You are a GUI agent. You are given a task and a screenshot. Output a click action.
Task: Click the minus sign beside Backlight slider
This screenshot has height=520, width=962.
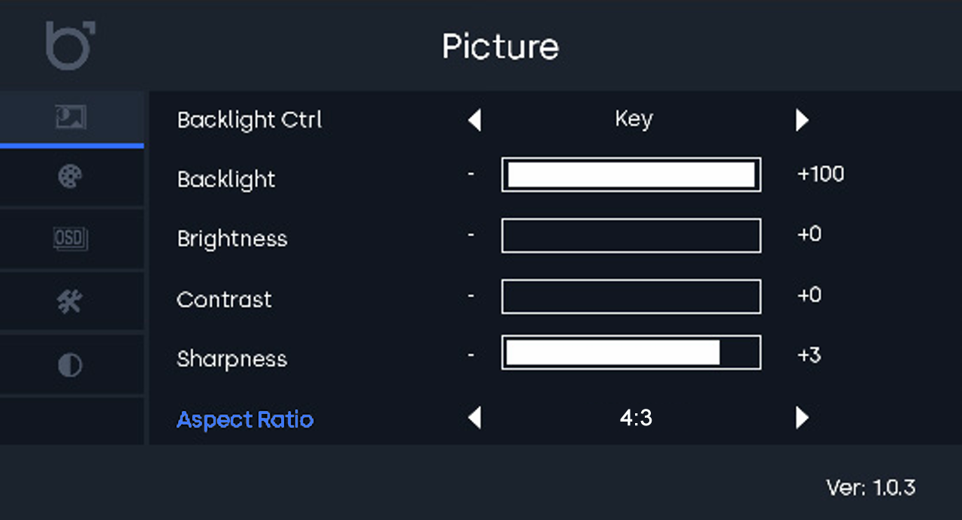[x=470, y=174]
